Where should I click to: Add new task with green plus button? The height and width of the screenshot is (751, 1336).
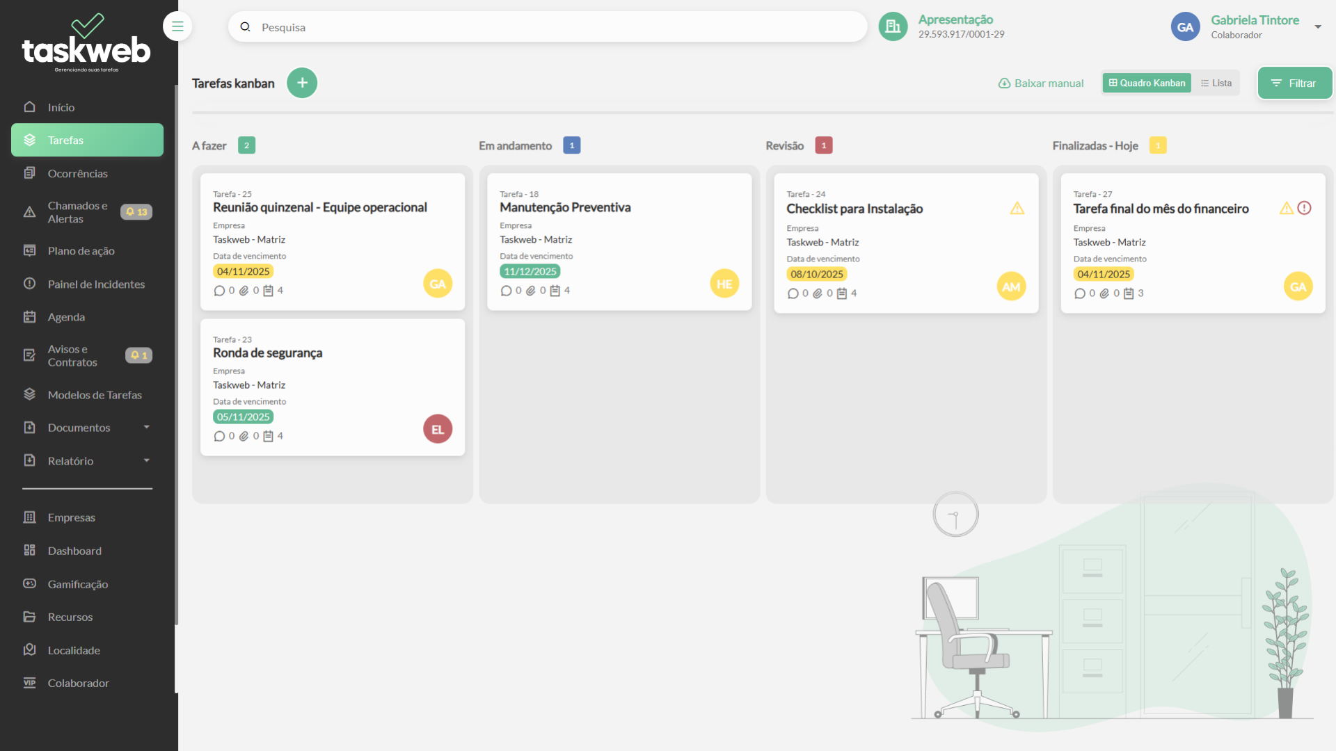(x=302, y=83)
